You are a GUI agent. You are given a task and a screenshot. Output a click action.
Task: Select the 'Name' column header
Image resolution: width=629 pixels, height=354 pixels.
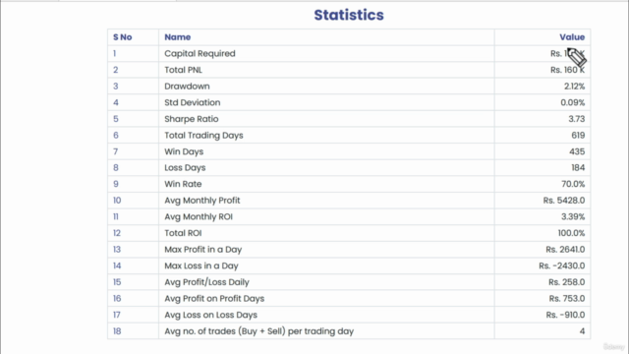point(177,37)
